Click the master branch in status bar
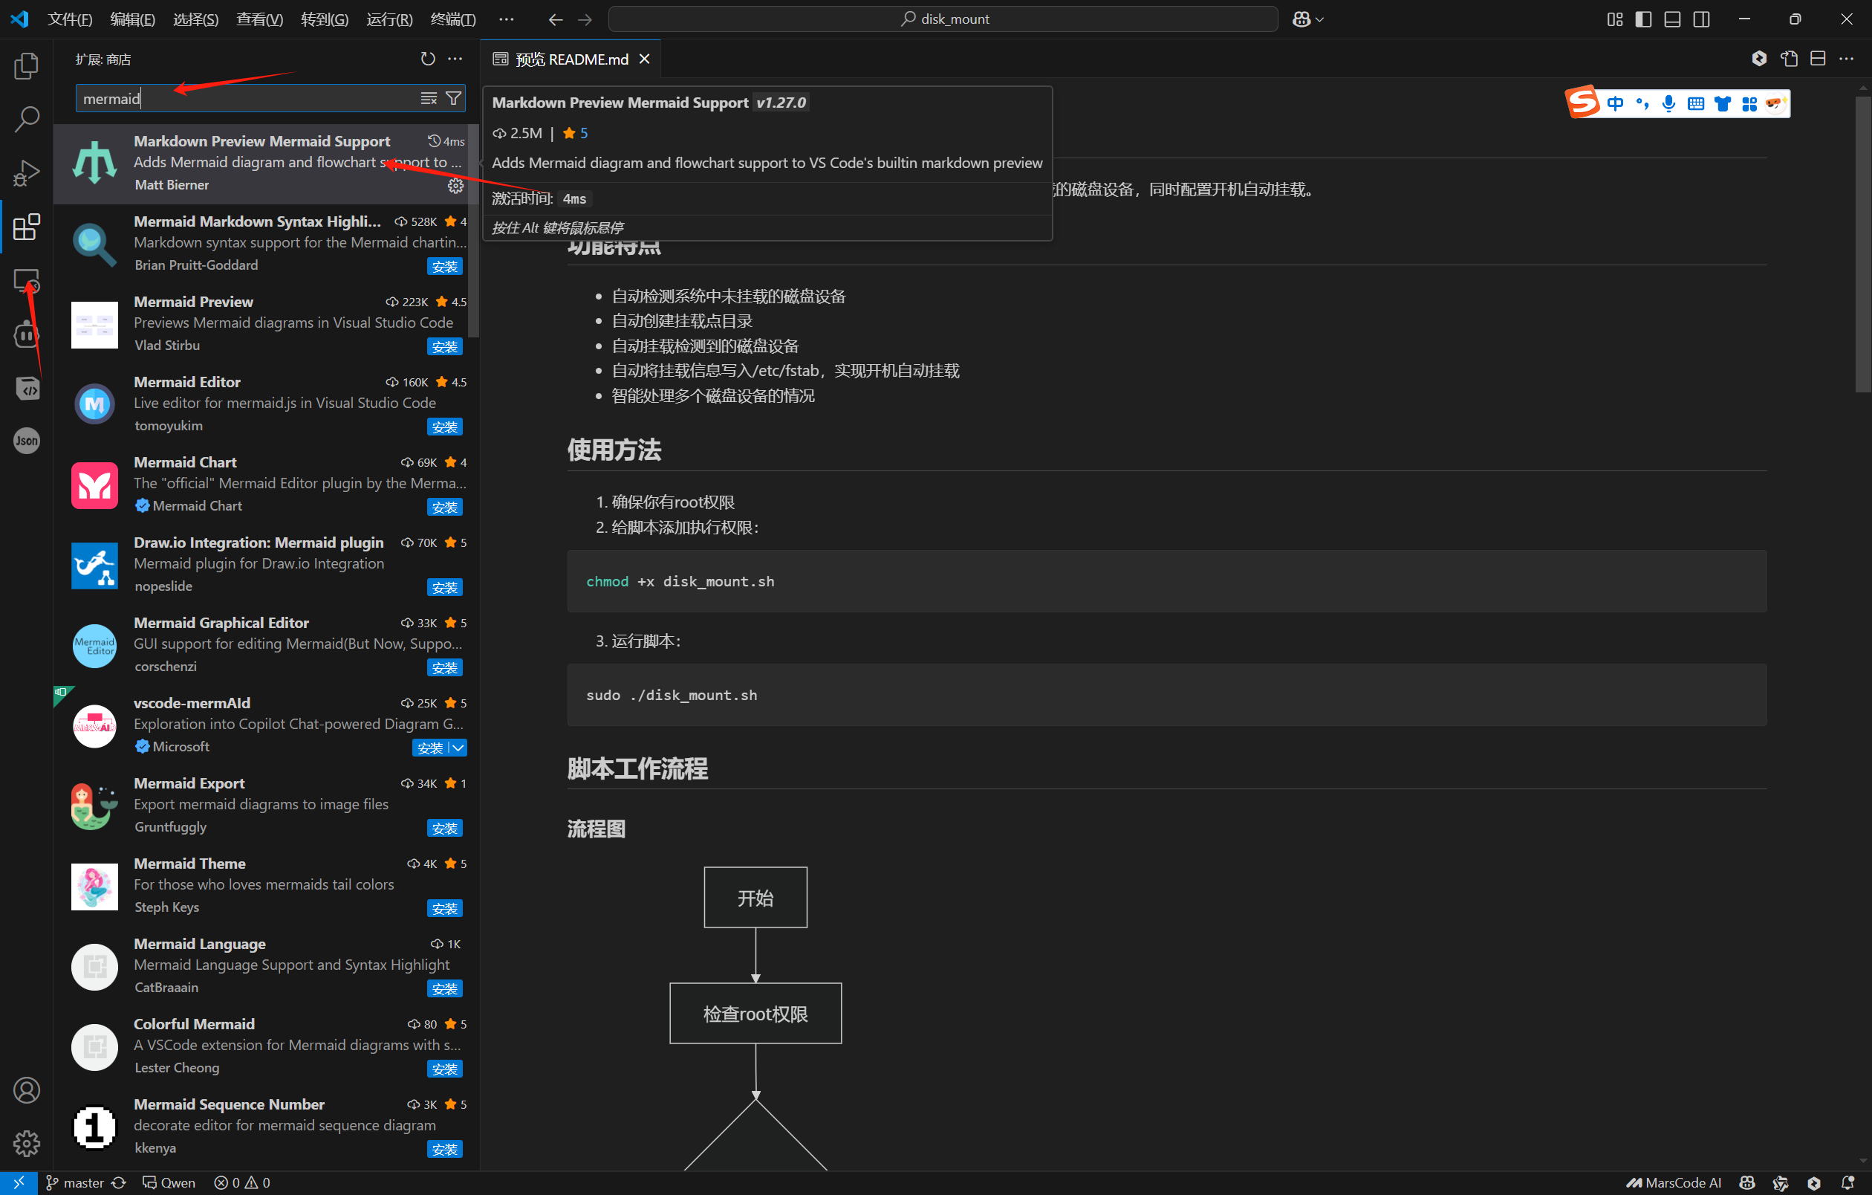 pos(76,1182)
